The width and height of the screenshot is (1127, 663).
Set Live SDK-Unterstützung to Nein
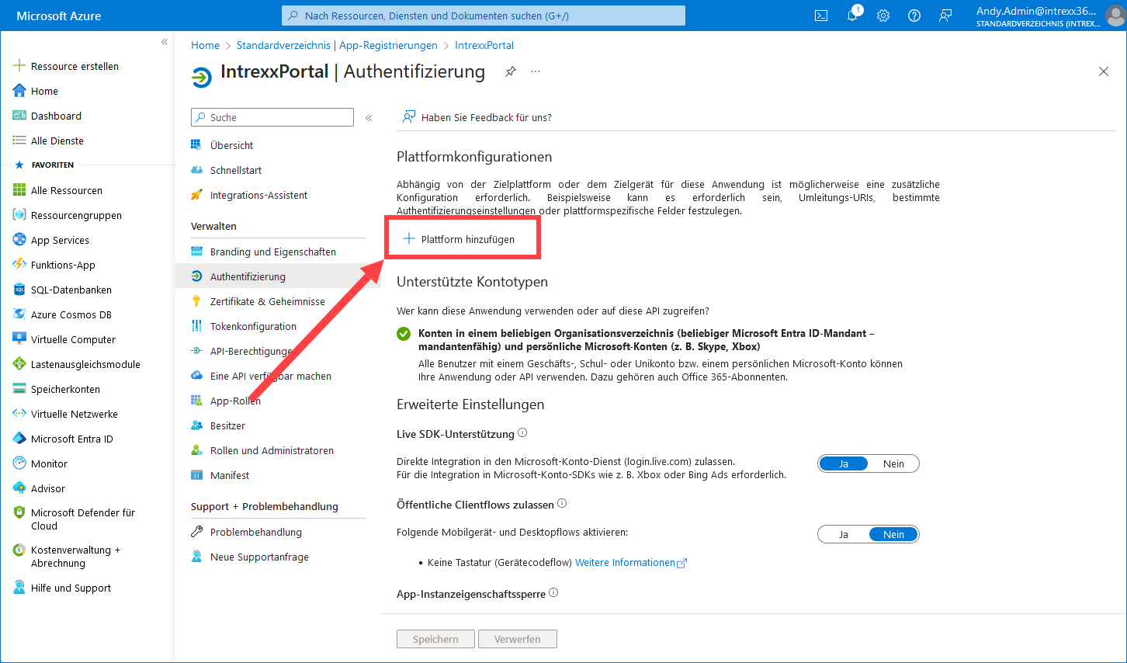tap(893, 463)
